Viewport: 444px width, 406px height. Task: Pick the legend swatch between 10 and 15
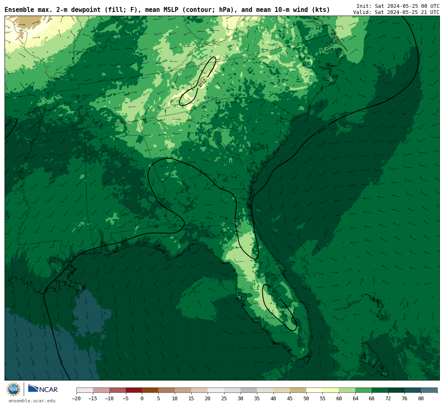pos(183,390)
